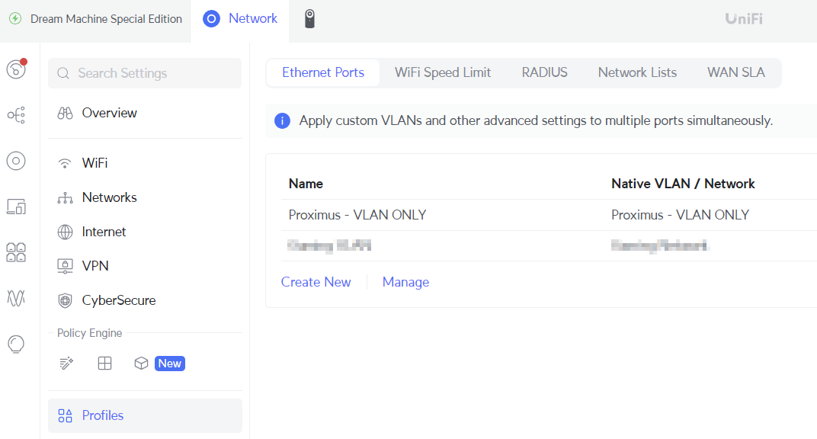Open the UniFi Devices circle icon
Image resolution: width=817 pixels, height=439 pixels.
(15, 161)
